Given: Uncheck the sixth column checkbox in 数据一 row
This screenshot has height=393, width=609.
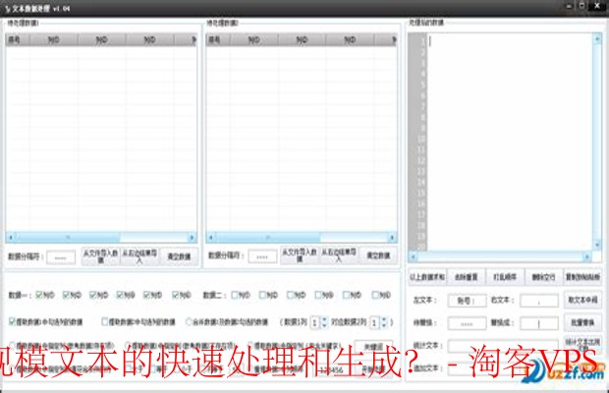Looking at the screenshot, I should (x=176, y=295).
